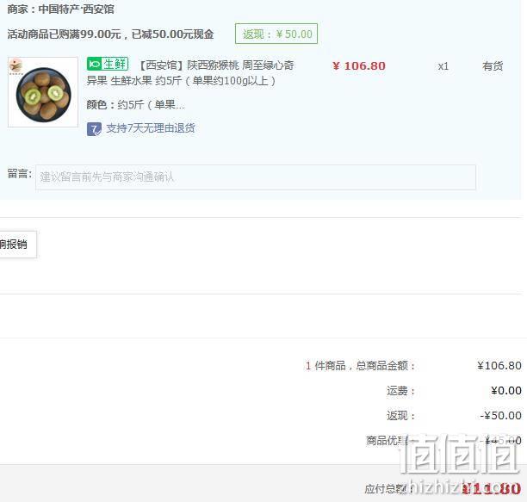The image size is (527, 502).
Task: Click the blue 7-day return shield icon
Action: 94,128
